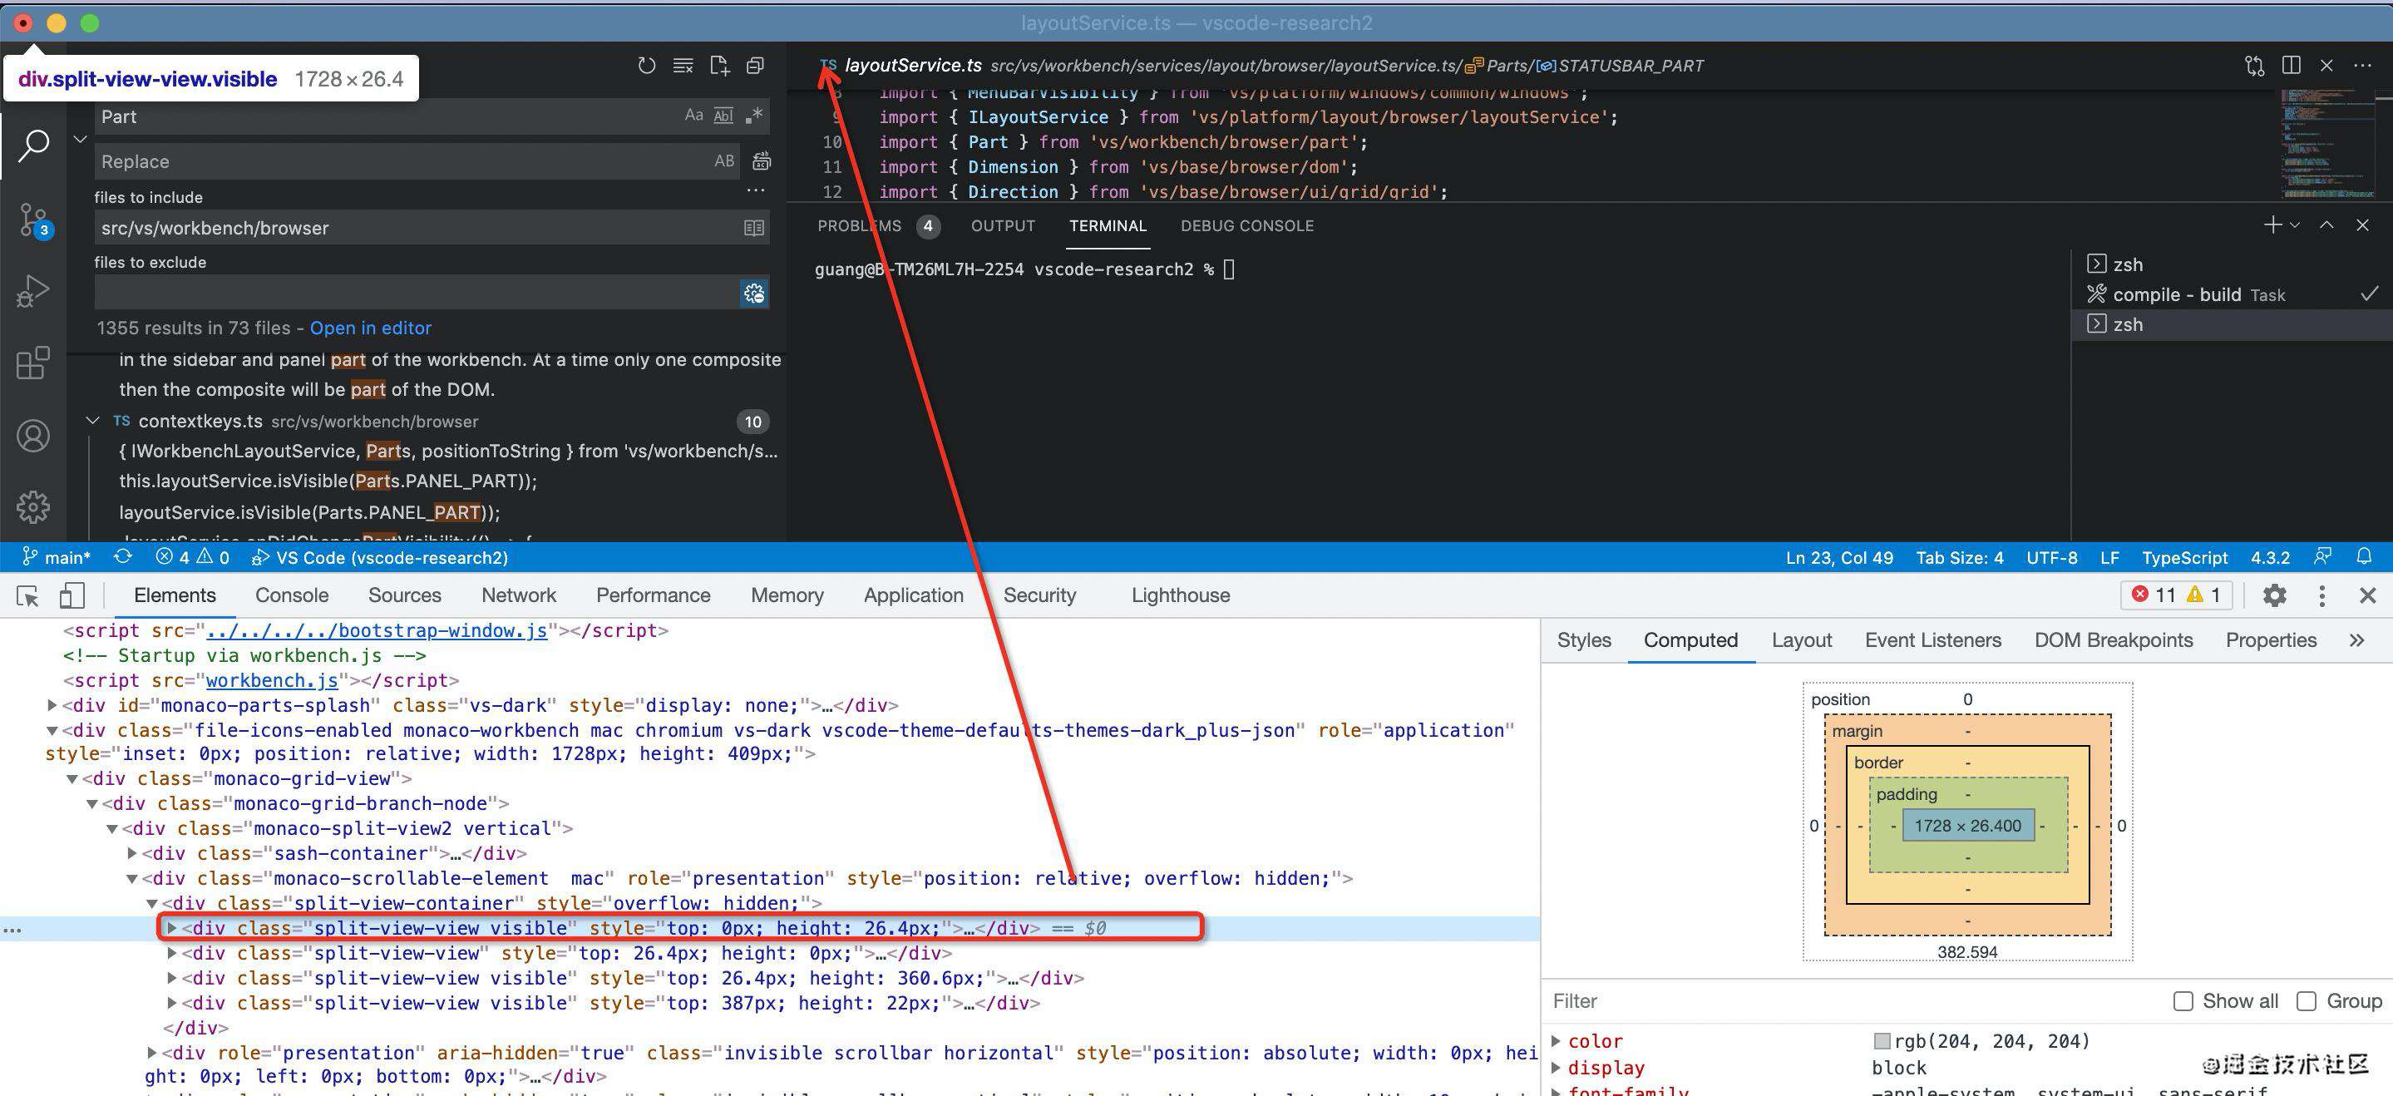The width and height of the screenshot is (2393, 1096).
Task: Expand sash-container div node
Action: 132,852
